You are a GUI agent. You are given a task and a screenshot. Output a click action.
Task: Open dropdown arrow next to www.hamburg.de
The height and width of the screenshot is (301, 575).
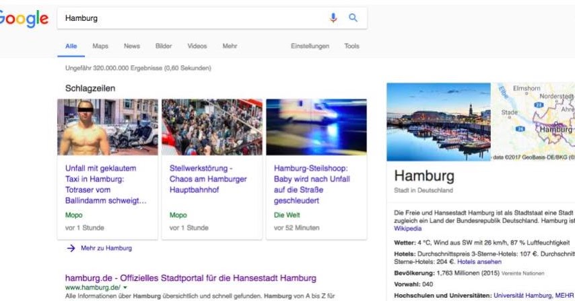point(125,288)
